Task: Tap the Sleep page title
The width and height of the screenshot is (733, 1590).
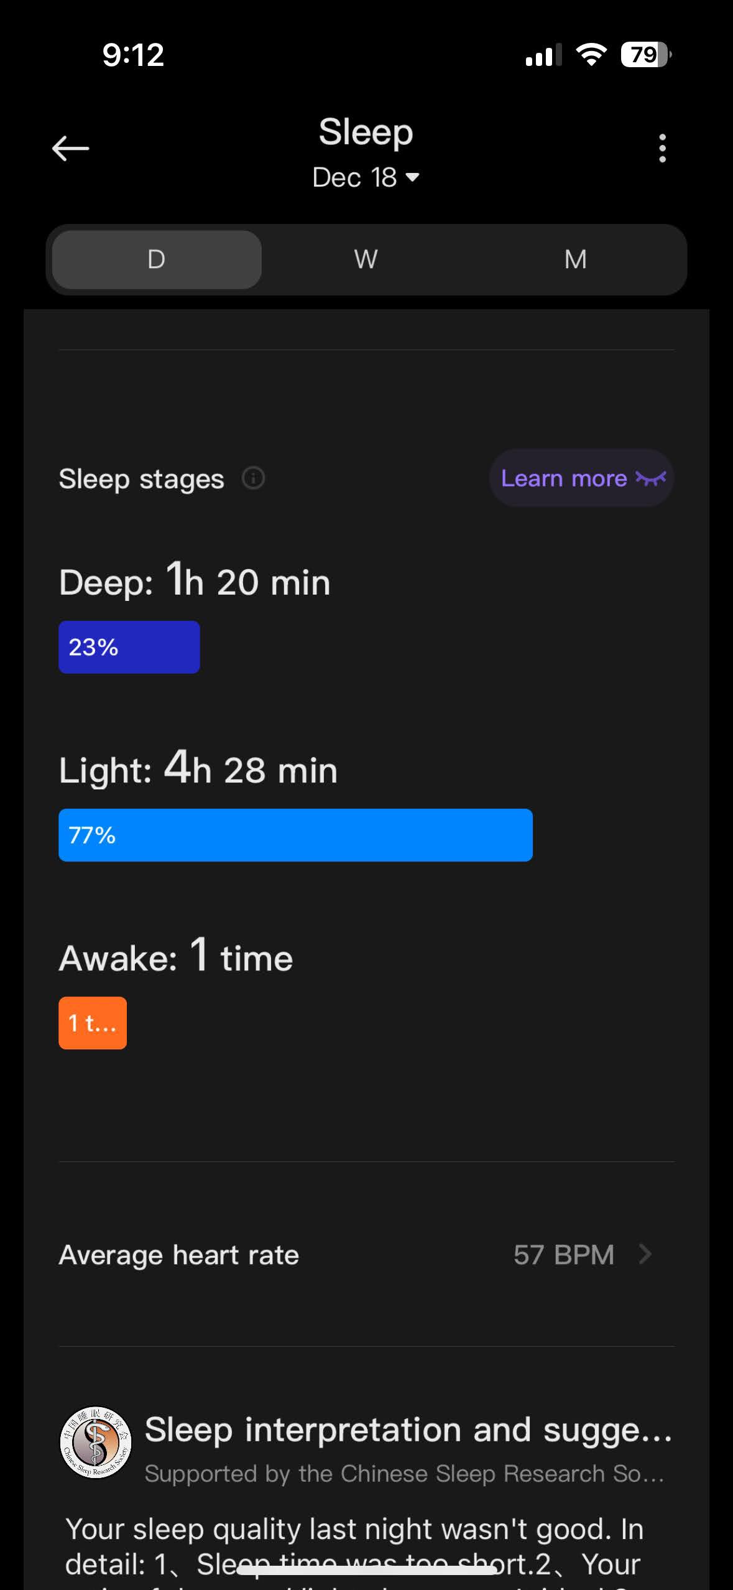Action: (366, 132)
